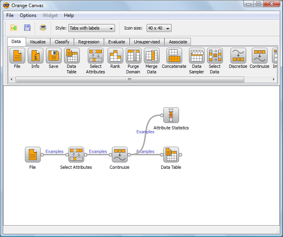Click the File node output connector

42,155
